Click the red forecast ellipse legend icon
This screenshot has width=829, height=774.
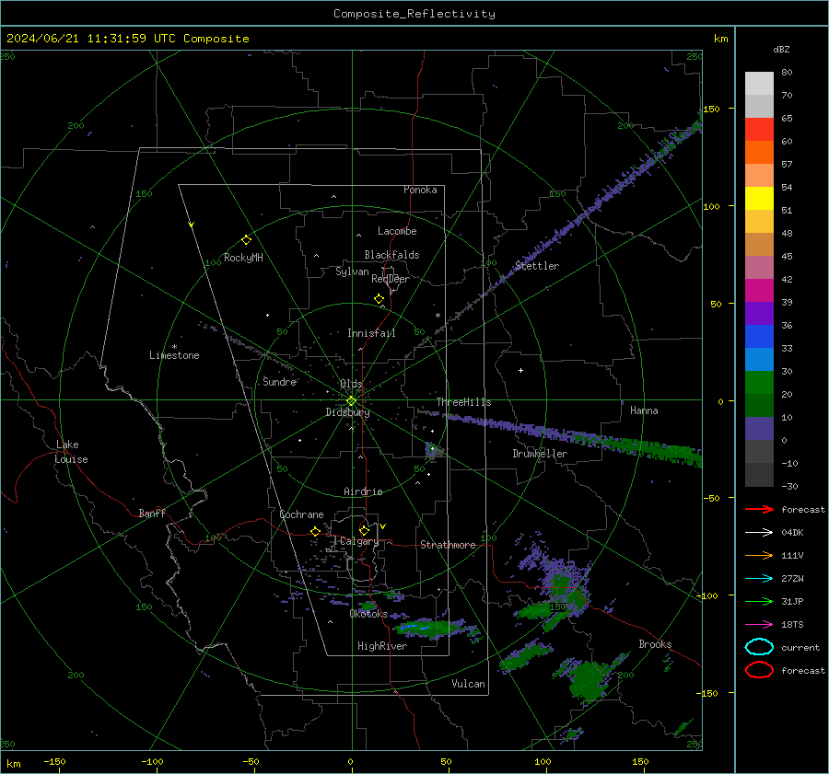click(759, 670)
